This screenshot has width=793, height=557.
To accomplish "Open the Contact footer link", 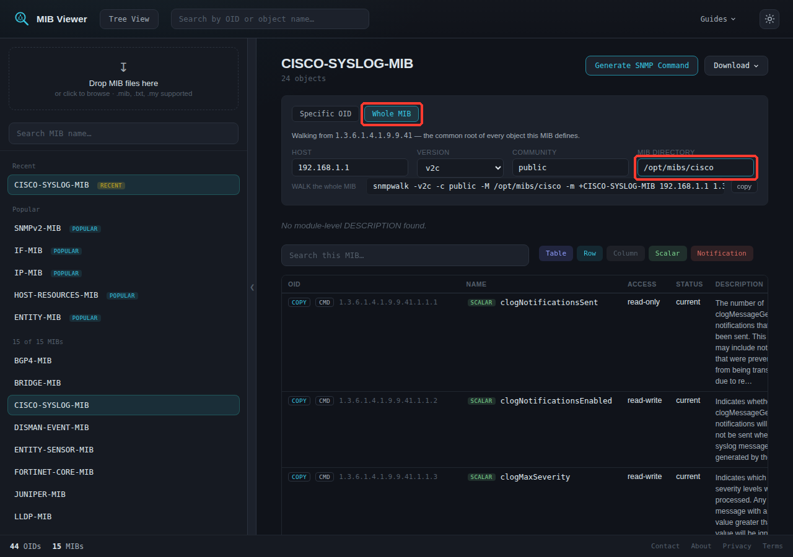I will click(x=665, y=546).
